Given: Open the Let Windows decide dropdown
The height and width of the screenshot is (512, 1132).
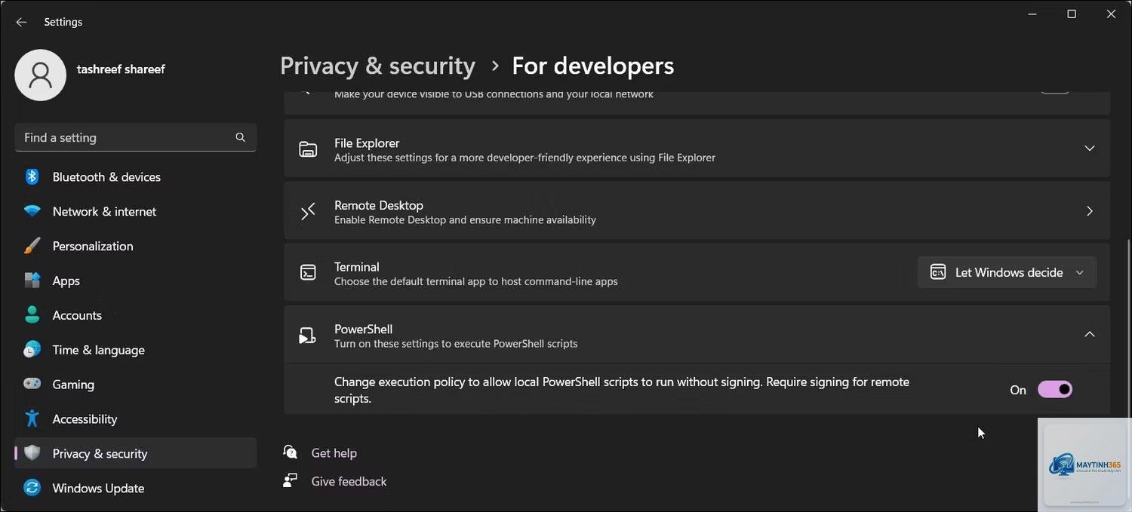Looking at the screenshot, I should pyautogui.click(x=1007, y=272).
